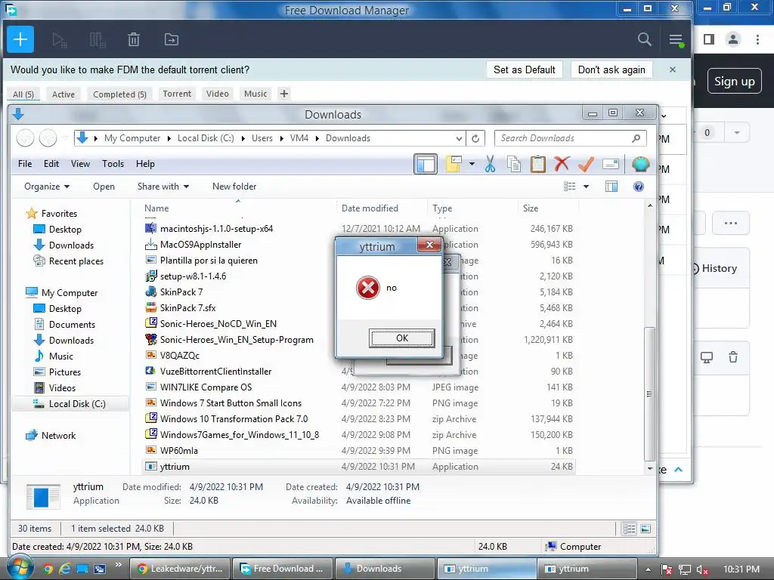Switch to Active tab in FDM
Screen dimensions: 774x580
[x=63, y=94]
